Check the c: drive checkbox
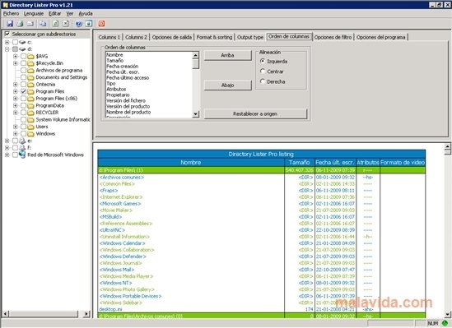 (x=15, y=42)
